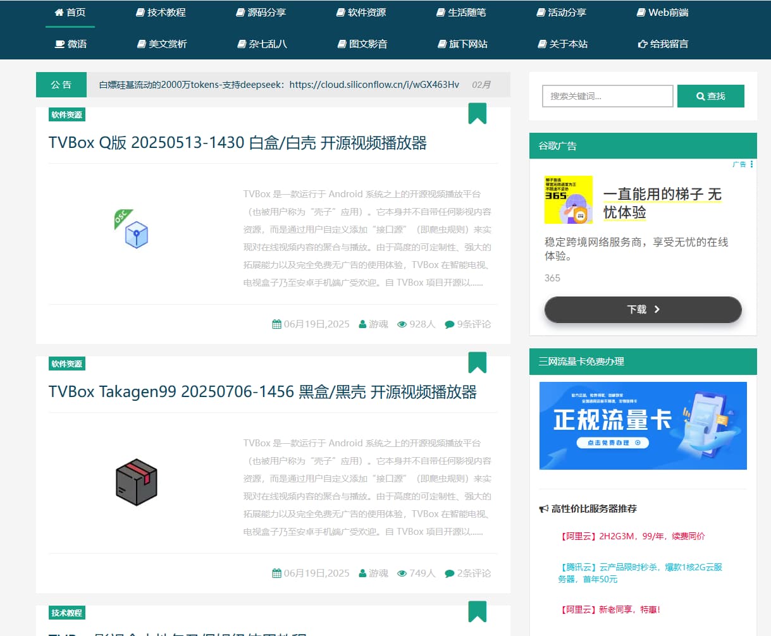The image size is (771, 636).
Task: Click the black box Takagen99 thumbnail
Action: (136, 482)
